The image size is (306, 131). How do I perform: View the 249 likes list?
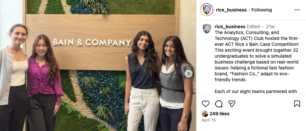(x=219, y=114)
